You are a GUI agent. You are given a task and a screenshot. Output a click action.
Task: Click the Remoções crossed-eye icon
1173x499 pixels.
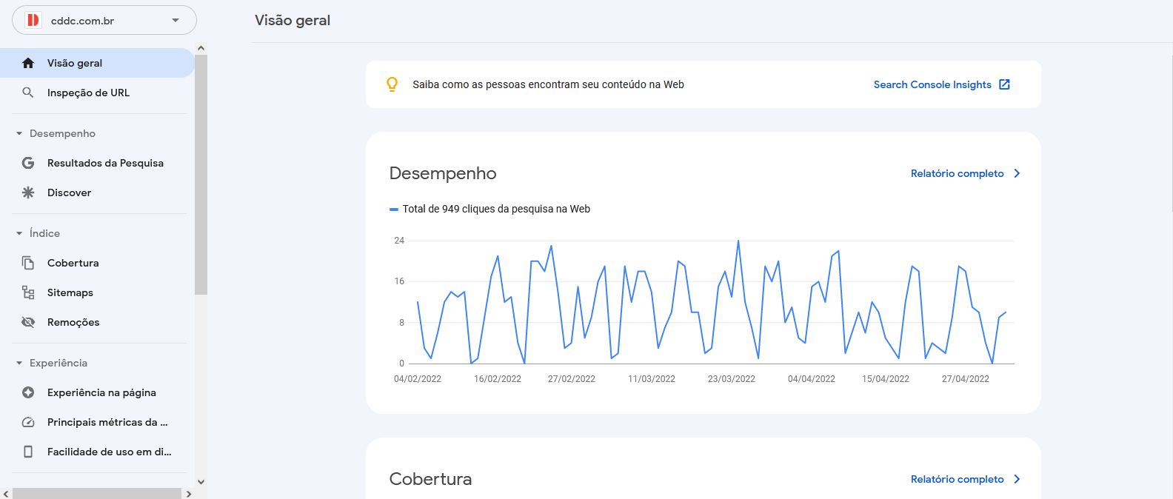(28, 322)
